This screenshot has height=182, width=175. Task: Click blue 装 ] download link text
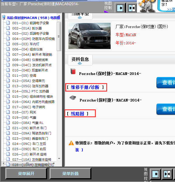tap(79, 150)
